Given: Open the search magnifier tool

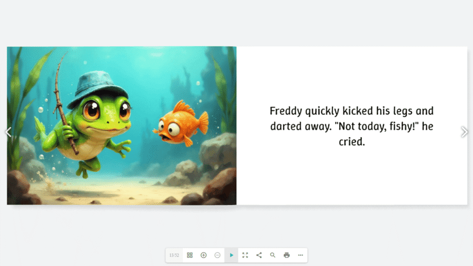Looking at the screenshot, I should click(273, 255).
